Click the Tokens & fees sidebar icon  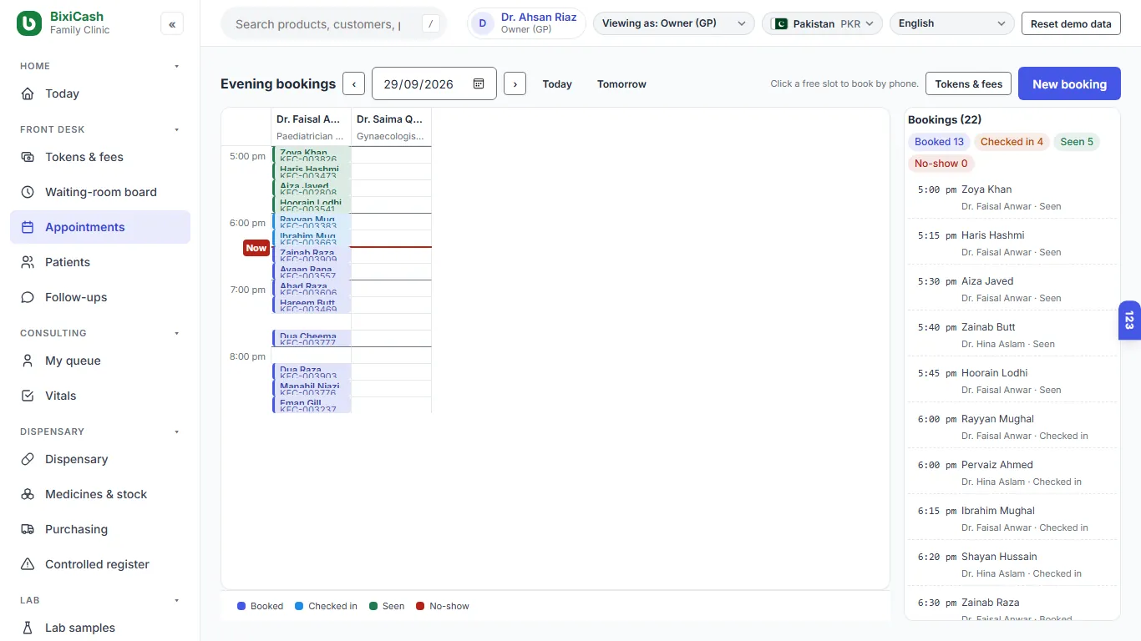click(x=28, y=157)
